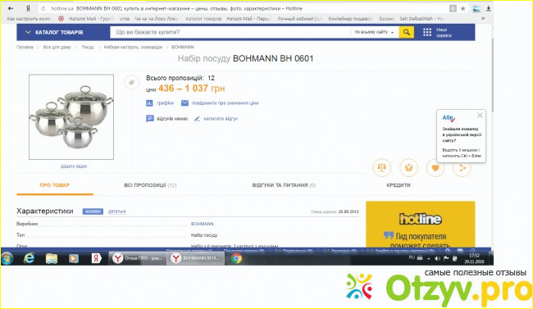Open the services grid icon
Image resolution: width=533 pixels, height=309 pixels.
tap(427, 32)
